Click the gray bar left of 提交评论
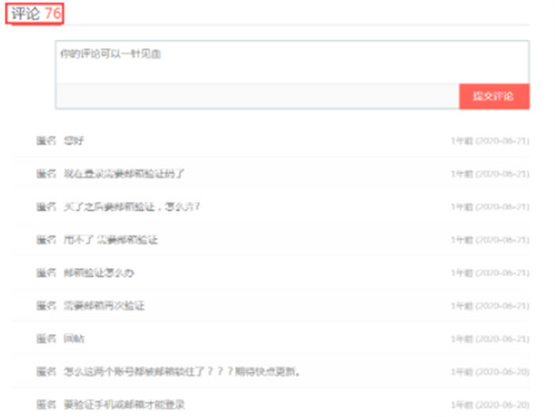Screen dimensions: 555x417 pos(257,97)
